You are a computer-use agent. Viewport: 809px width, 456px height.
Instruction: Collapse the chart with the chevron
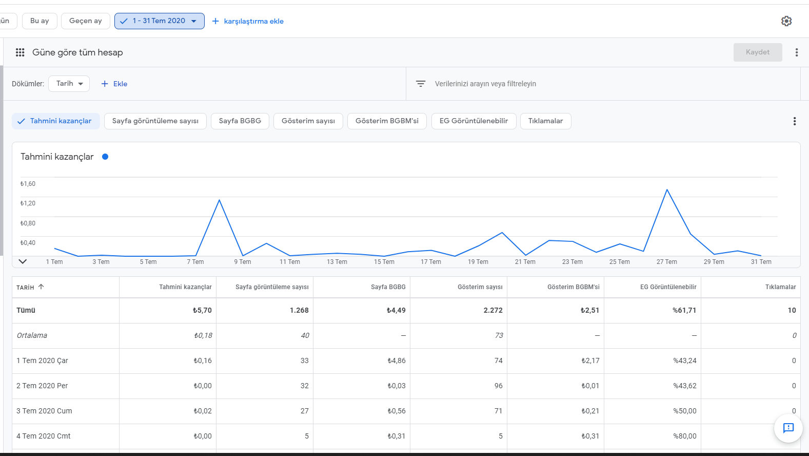[23, 261]
